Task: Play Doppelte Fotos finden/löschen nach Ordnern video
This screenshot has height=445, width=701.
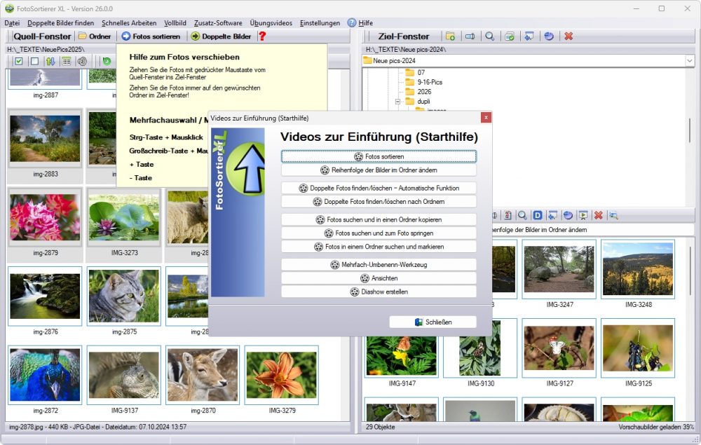Action: [379, 202]
